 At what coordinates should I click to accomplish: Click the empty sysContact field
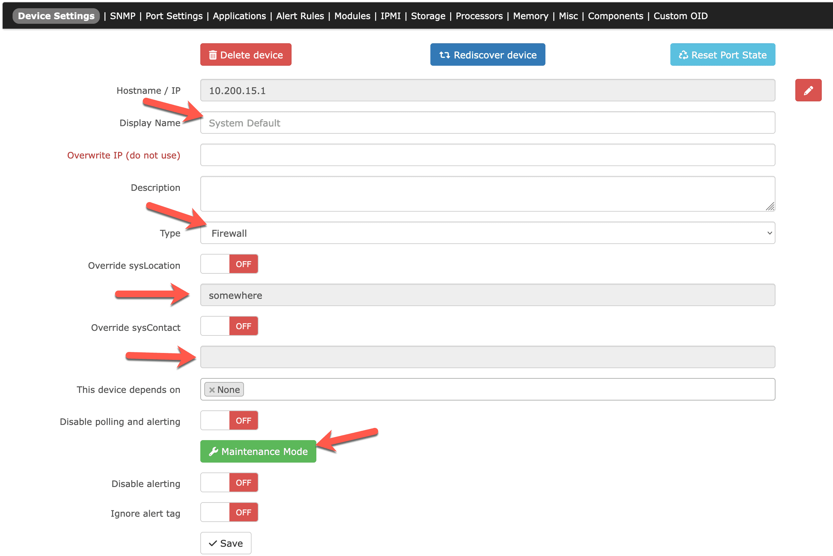(488, 357)
